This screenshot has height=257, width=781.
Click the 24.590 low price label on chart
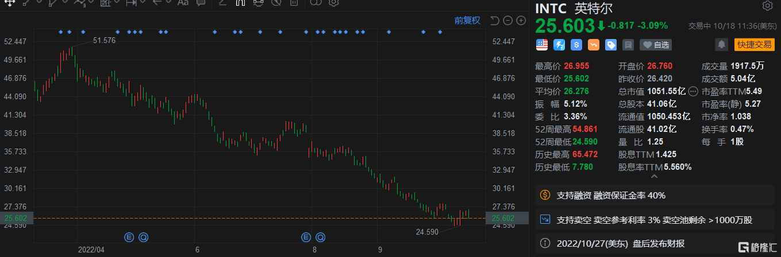tap(428, 232)
